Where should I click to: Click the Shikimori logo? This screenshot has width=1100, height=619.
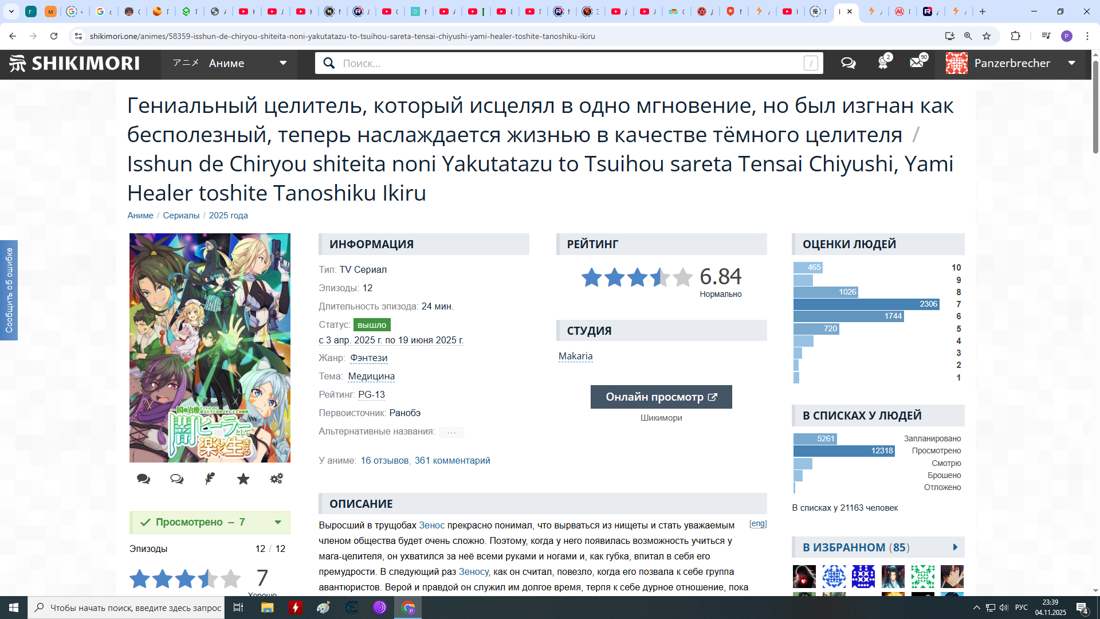click(74, 63)
